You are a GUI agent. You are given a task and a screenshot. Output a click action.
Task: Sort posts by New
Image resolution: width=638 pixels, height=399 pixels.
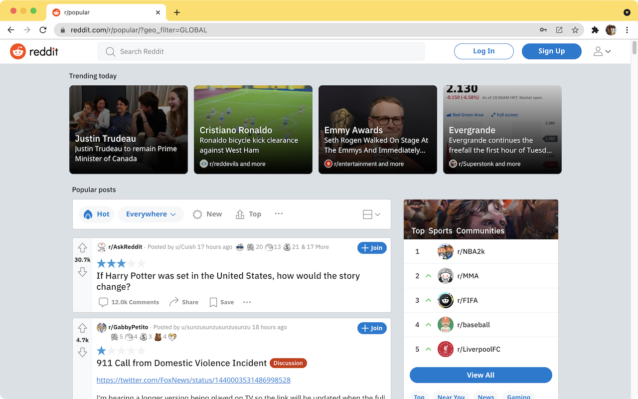tap(207, 214)
